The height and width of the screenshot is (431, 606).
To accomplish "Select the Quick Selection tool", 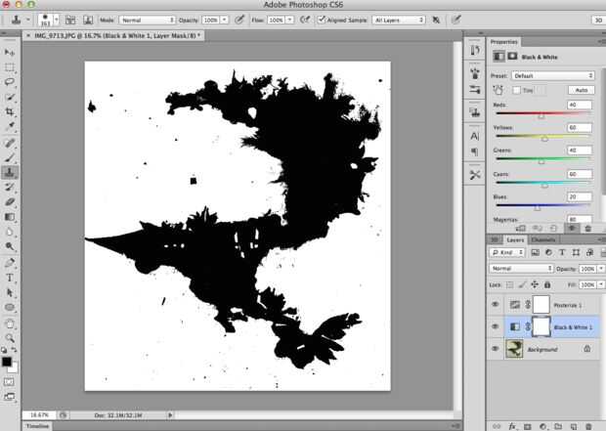I will click(10, 97).
